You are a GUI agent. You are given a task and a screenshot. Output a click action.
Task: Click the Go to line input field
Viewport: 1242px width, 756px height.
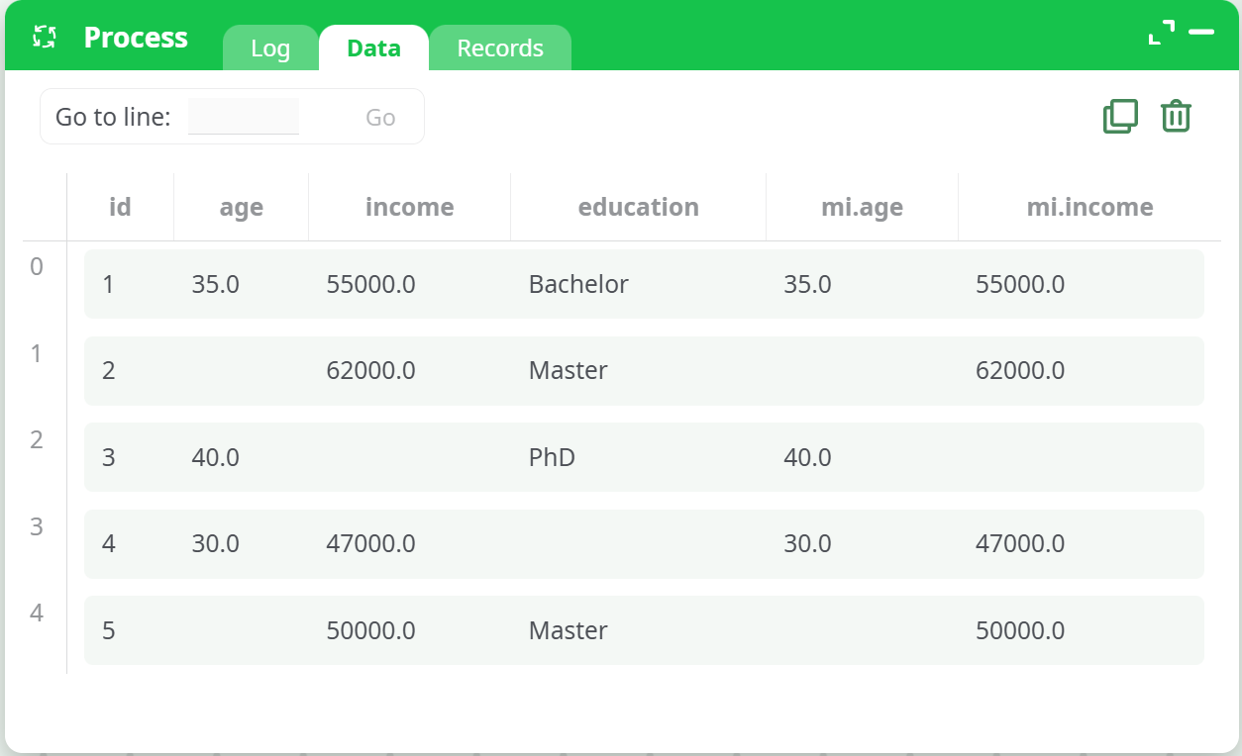point(244,117)
